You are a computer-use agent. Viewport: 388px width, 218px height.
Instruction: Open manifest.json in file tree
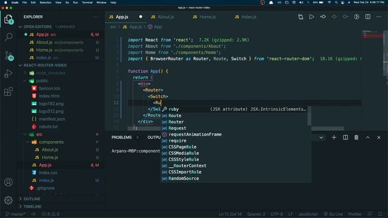pos(52,119)
